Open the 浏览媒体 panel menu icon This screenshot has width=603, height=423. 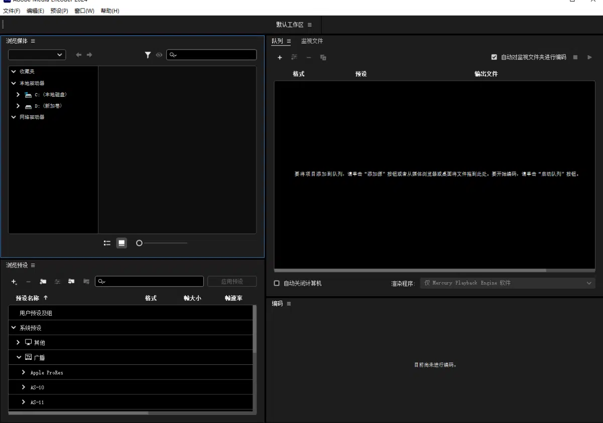pos(33,41)
